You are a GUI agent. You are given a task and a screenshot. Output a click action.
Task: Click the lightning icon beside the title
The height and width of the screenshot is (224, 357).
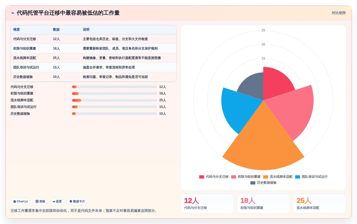click(13, 13)
